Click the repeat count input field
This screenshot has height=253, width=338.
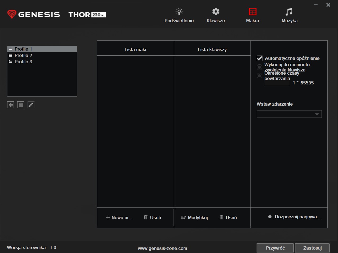(x=277, y=83)
